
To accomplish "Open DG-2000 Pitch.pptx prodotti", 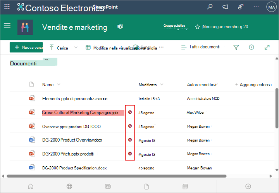I will [x=68, y=154].
